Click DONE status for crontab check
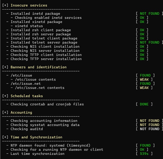Screen dimensions: 163x159 tap(144, 104)
